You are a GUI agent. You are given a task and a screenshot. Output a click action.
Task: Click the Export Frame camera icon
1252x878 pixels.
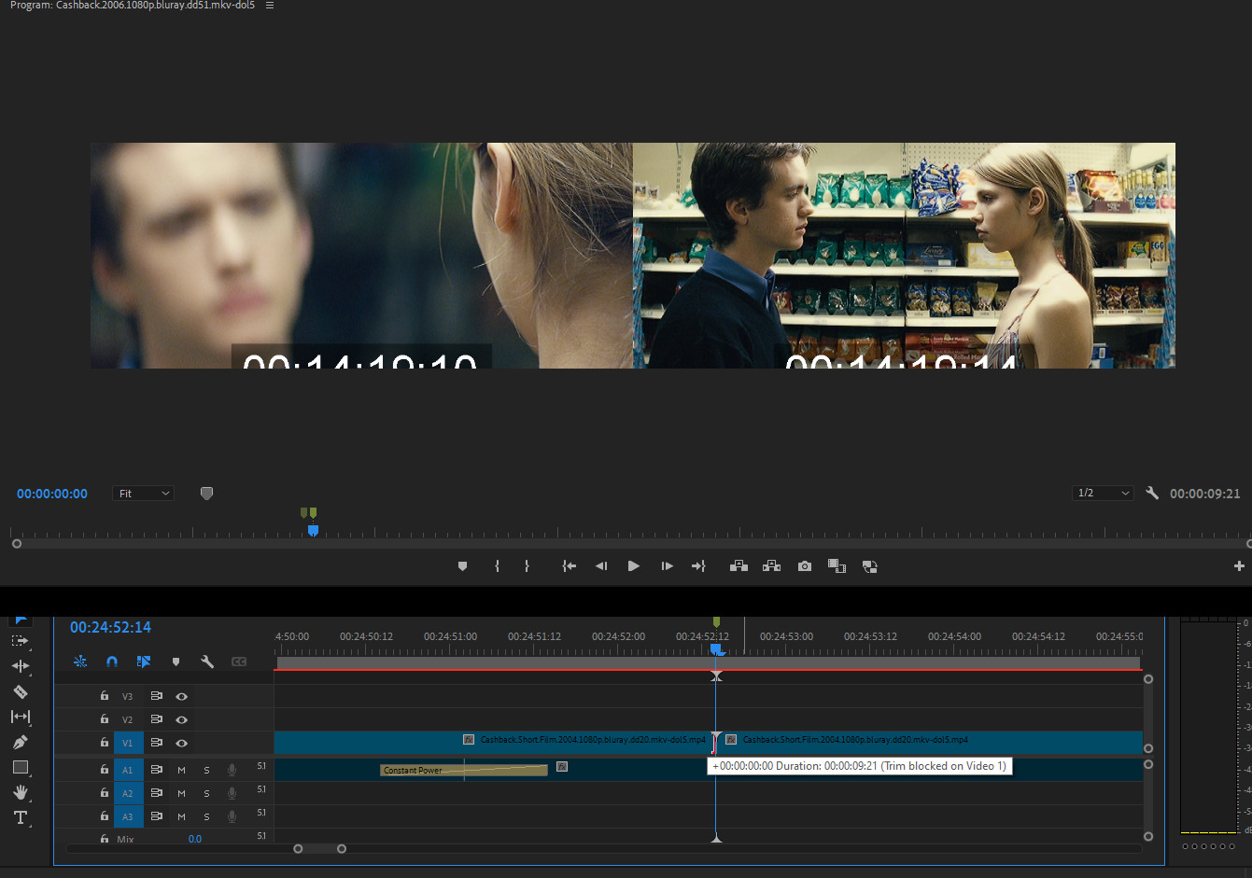(x=804, y=566)
